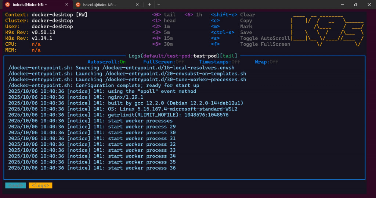This screenshot has height=198, width=376.
Task: Click the <4> 15m shortcut hint
Action: (x=162, y=38)
